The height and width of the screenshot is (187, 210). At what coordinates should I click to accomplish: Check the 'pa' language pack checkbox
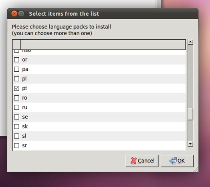click(16, 69)
